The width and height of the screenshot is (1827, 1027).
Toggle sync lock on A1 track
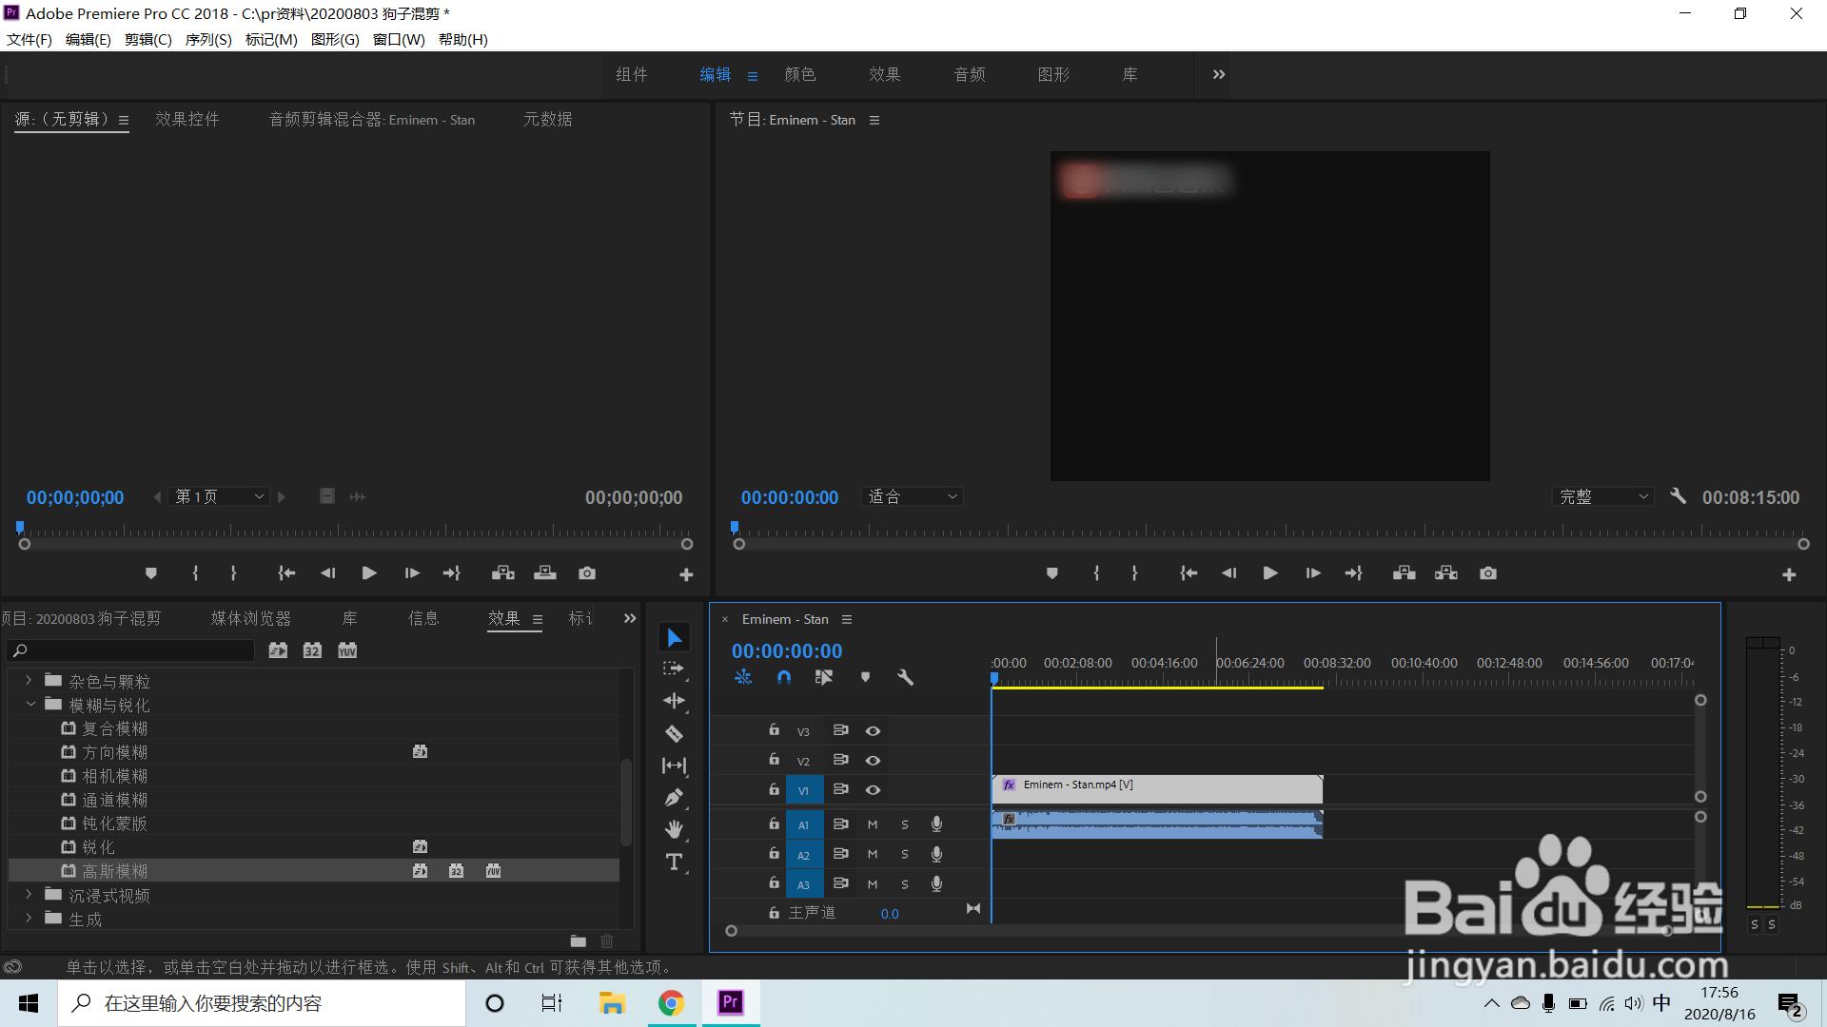pyautogui.click(x=840, y=824)
